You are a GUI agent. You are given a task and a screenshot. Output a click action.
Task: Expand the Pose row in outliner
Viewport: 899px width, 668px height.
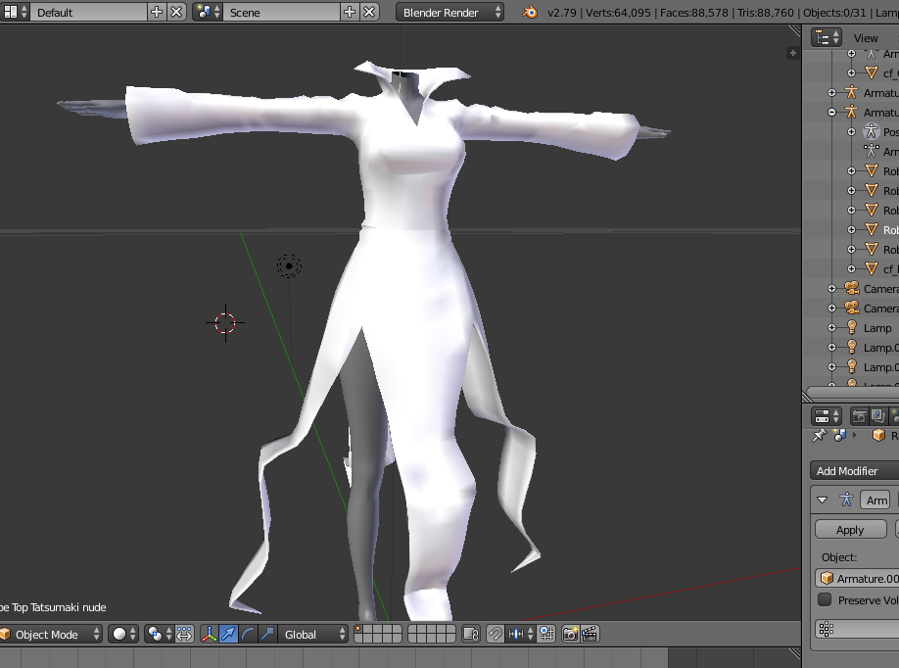tap(851, 132)
